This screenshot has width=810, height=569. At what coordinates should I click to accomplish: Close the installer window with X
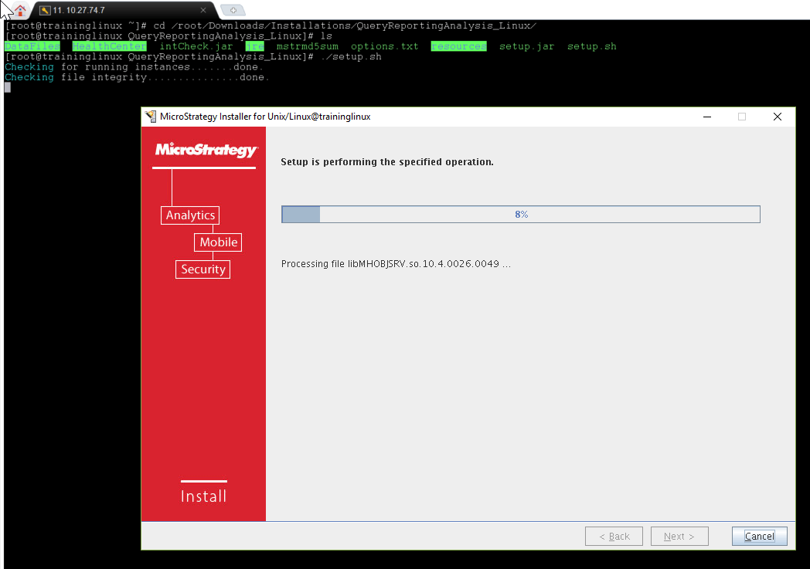(x=778, y=117)
